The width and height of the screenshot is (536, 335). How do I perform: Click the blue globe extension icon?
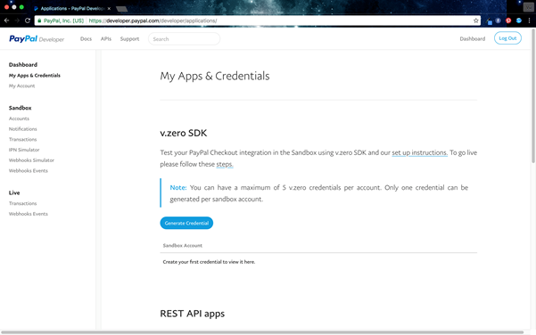tap(519, 20)
